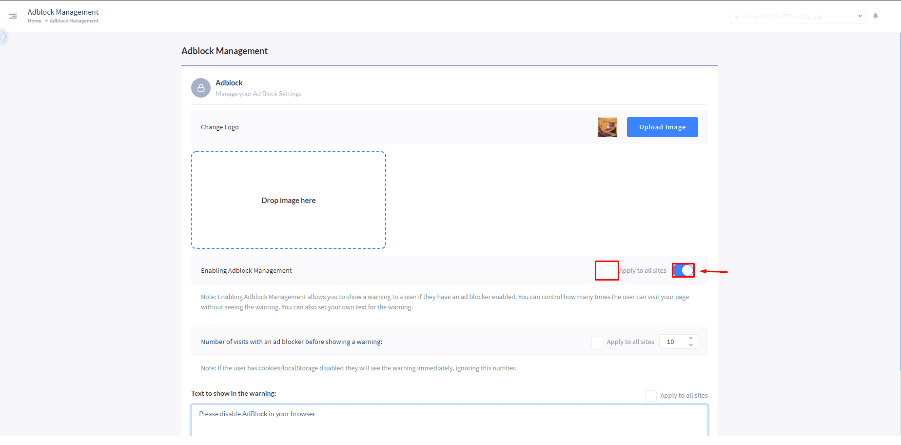Open the notifications bell
901x445 pixels.
[876, 16]
